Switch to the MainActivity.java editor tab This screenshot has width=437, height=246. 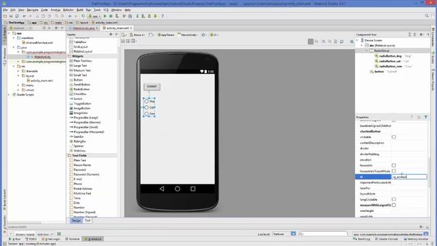[x=84, y=28]
